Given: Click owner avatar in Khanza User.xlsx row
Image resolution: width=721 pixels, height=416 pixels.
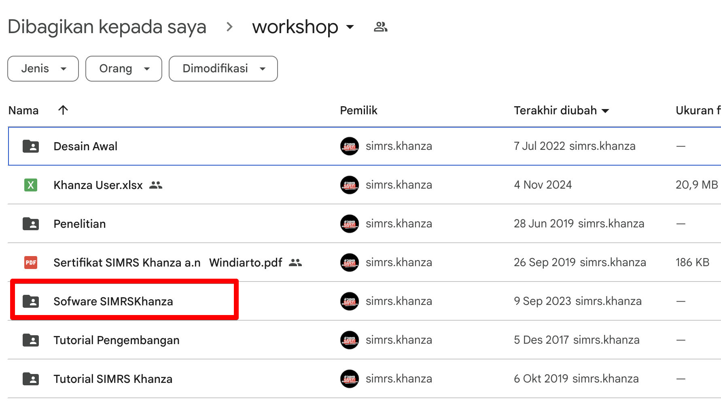Looking at the screenshot, I should 350,185.
